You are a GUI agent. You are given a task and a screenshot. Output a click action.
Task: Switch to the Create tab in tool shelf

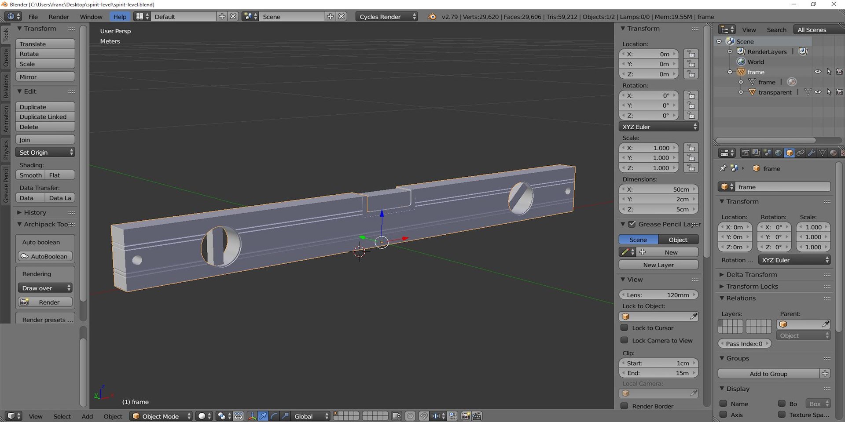click(x=6, y=58)
